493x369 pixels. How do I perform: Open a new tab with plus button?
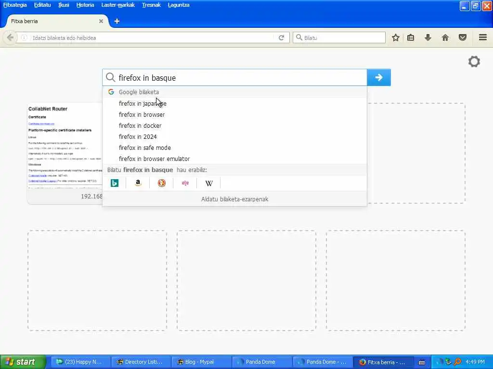pyautogui.click(x=117, y=21)
